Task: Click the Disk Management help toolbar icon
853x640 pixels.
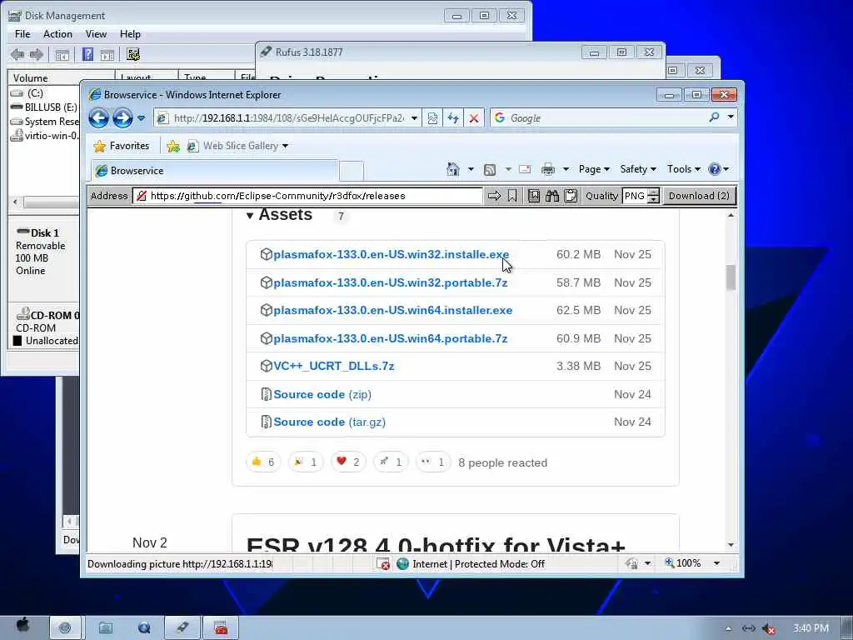Action: [x=87, y=54]
